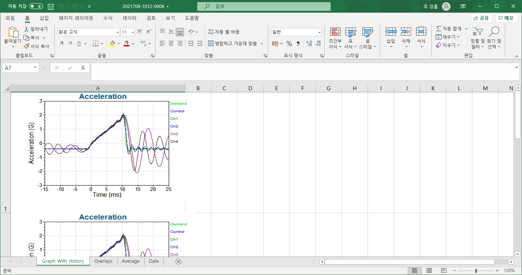Center text horizontally icon
Viewport: 522px width, 275px height.
[171, 43]
